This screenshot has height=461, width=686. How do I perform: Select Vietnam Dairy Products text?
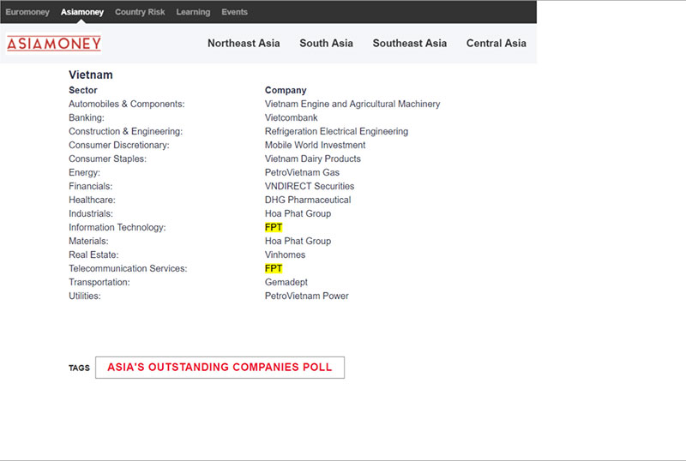pyautogui.click(x=312, y=159)
